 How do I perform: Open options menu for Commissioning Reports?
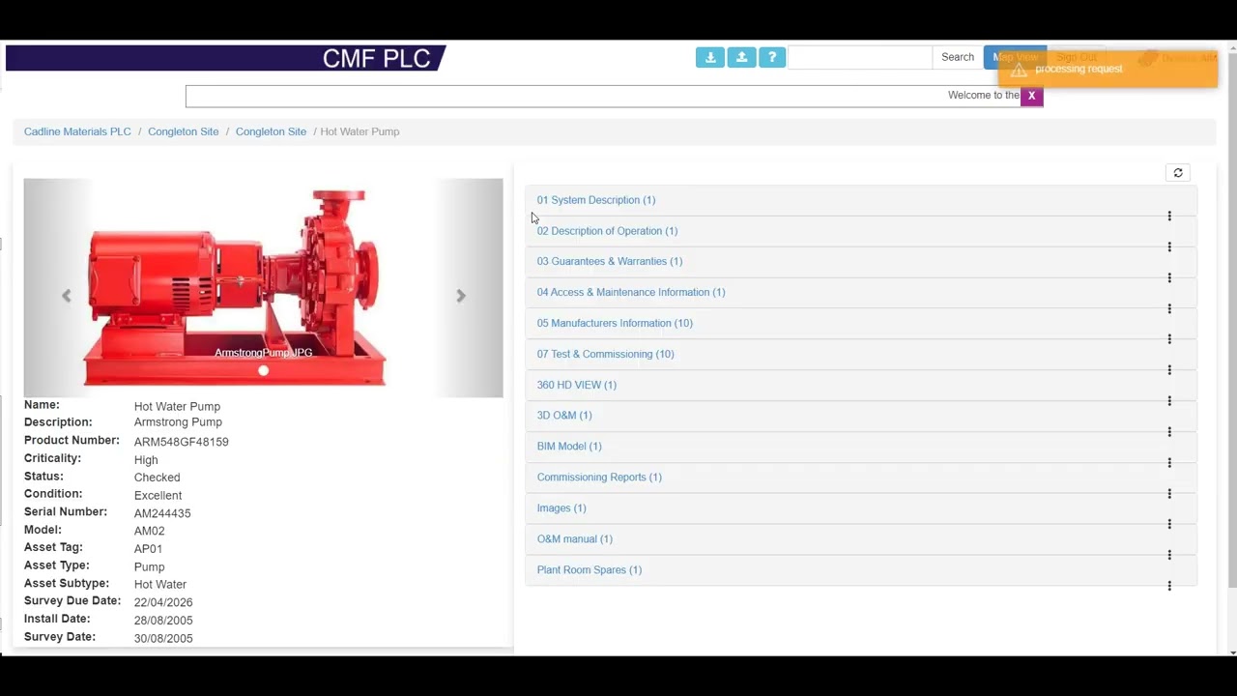pos(1169,494)
